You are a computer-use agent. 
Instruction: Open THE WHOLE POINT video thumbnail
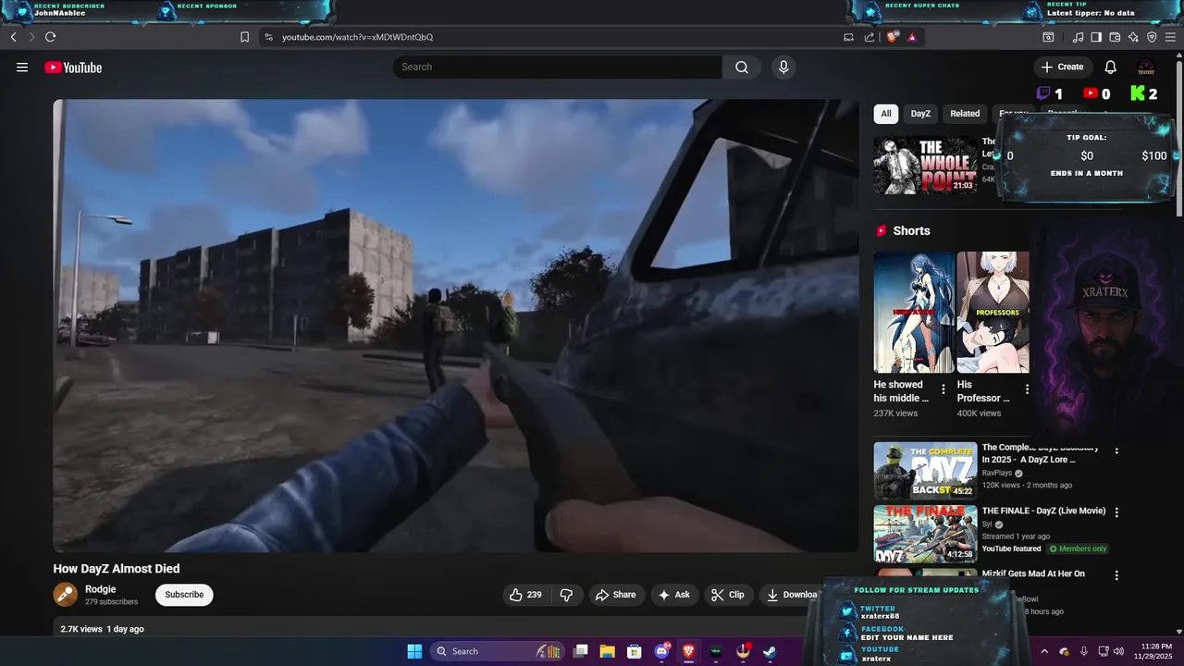pos(925,166)
